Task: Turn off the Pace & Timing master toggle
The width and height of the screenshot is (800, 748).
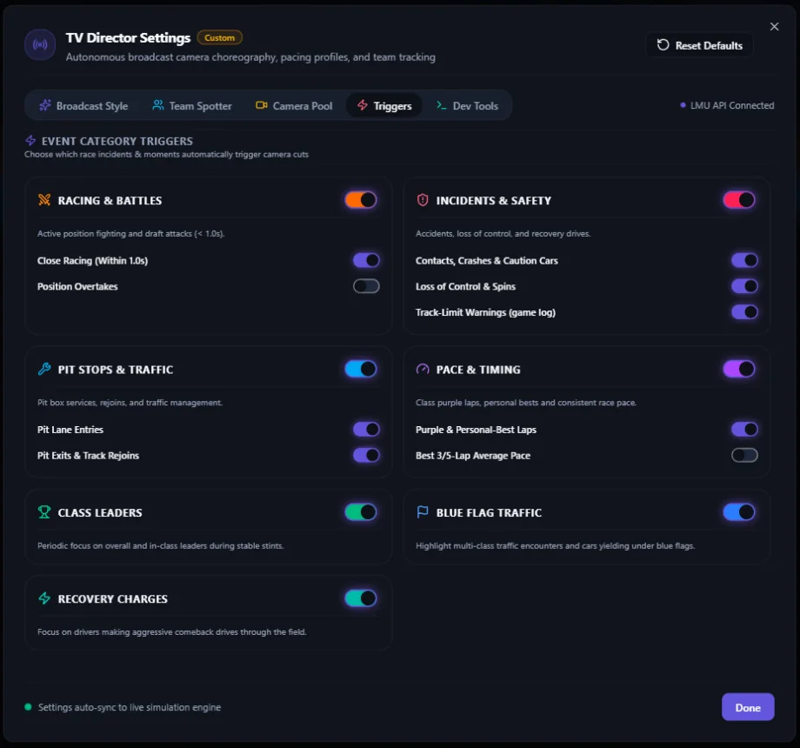Action: coord(739,369)
